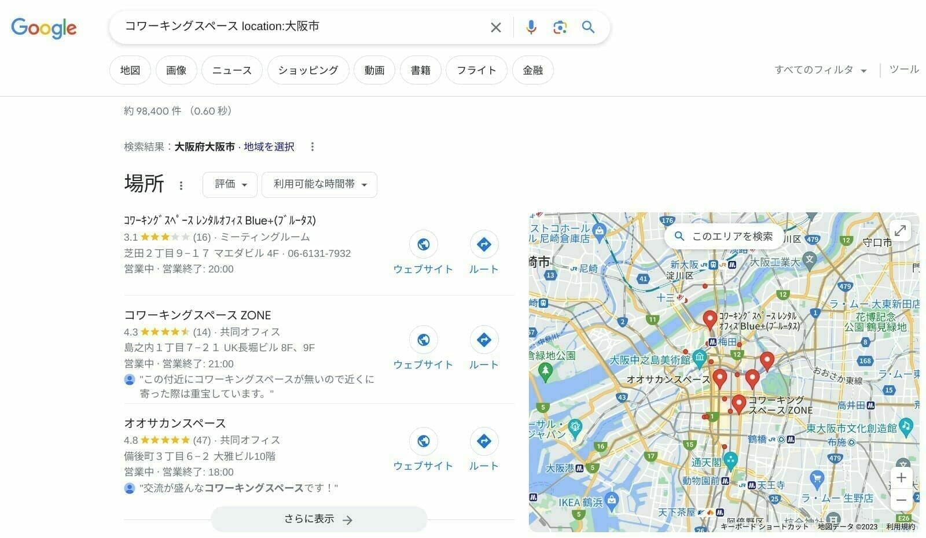Click the 3.1 star rating of Blue+

157,237
